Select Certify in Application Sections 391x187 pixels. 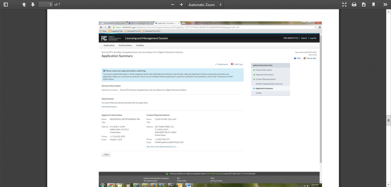(x=258, y=93)
